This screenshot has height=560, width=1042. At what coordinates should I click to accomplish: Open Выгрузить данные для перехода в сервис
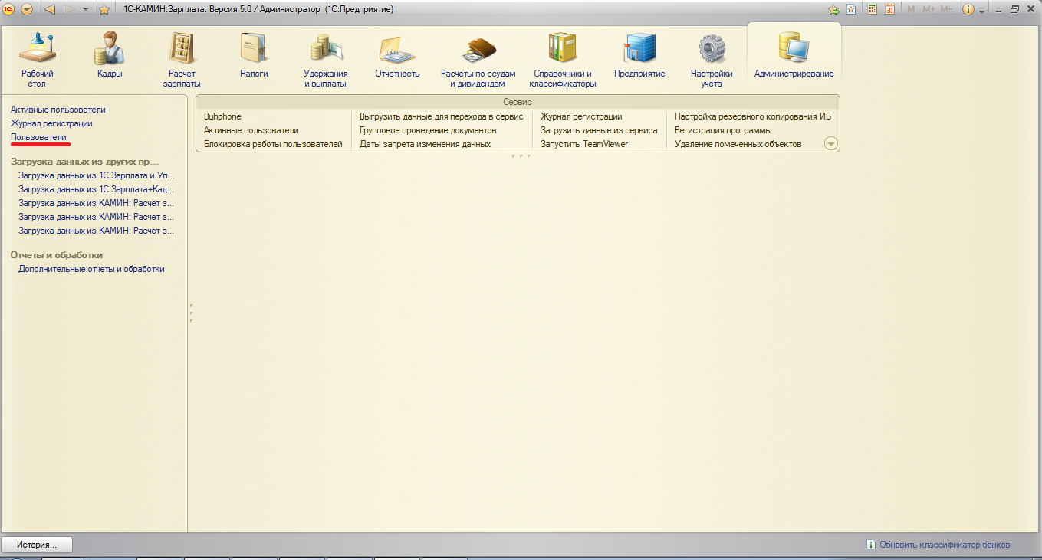(x=442, y=116)
